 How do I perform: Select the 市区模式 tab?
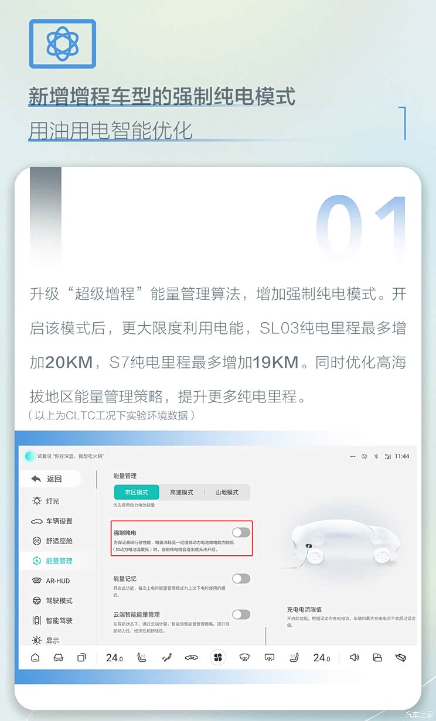coord(137,493)
